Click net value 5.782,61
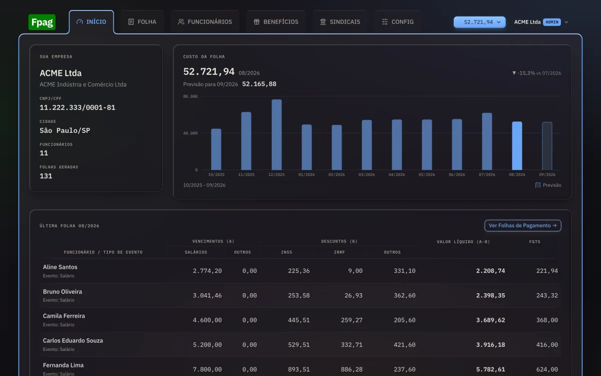The image size is (601, 376). (490, 369)
